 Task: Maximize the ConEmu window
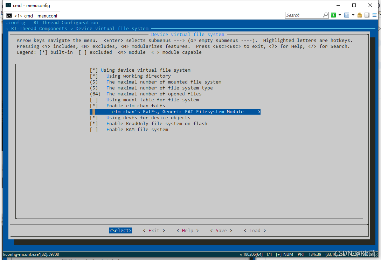pos(354,5)
